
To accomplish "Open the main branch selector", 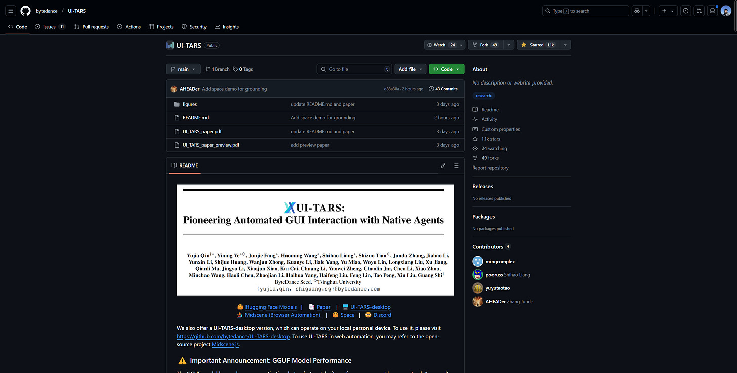I will pyautogui.click(x=183, y=69).
